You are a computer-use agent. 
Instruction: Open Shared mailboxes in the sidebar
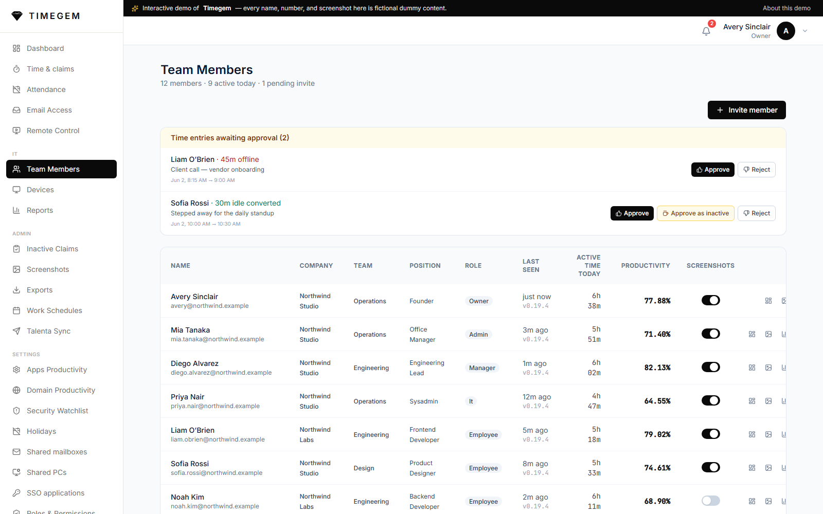tap(61, 452)
